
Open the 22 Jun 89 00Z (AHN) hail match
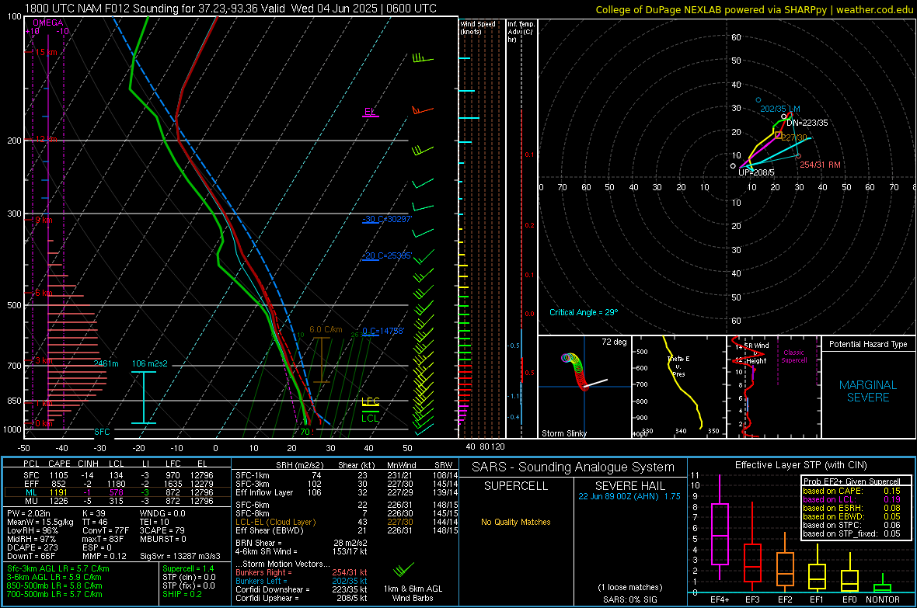[629, 496]
